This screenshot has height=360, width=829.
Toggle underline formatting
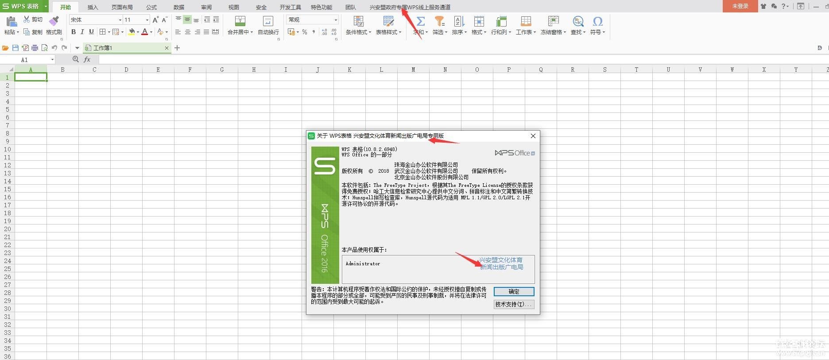(91, 32)
